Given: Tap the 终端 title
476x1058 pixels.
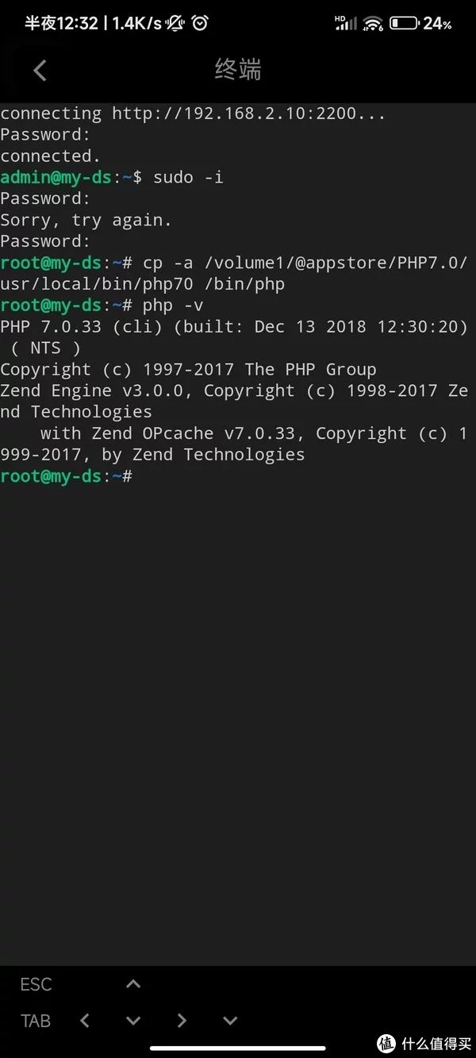Looking at the screenshot, I should 238,70.
